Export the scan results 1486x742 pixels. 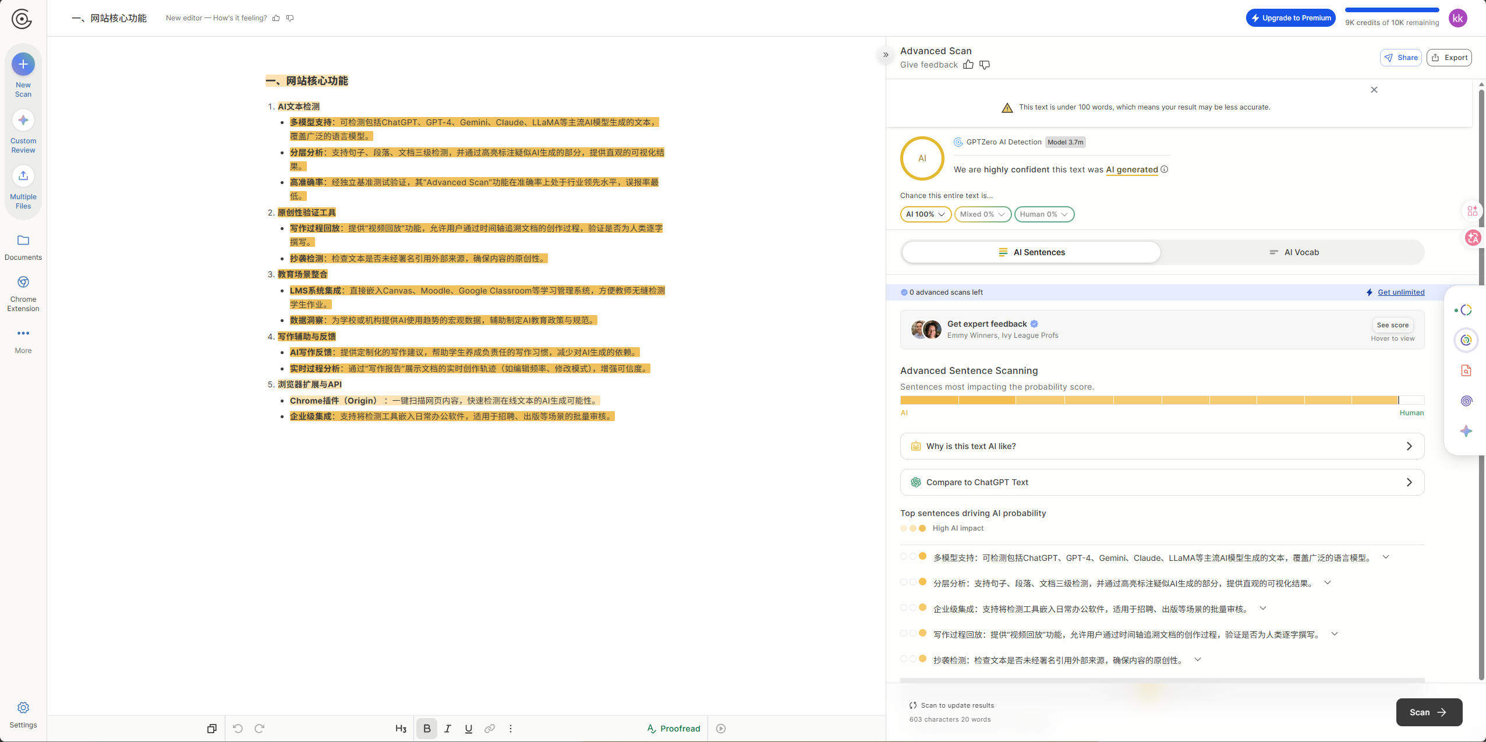1449,58
